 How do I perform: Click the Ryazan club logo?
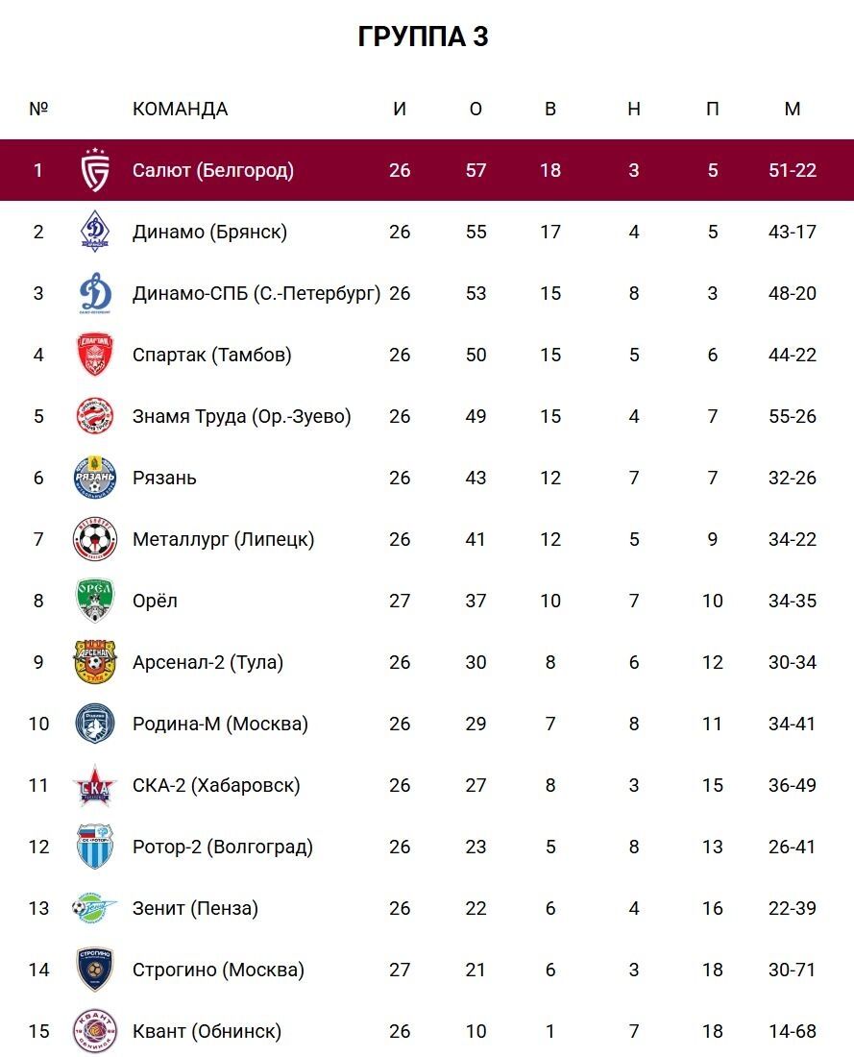[x=95, y=478]
